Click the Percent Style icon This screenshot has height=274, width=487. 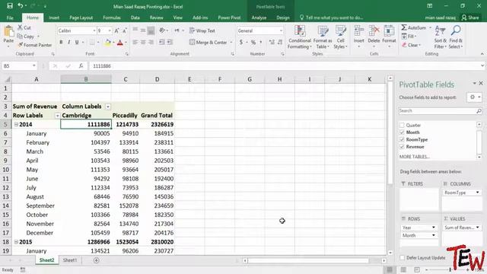(253, 43)
